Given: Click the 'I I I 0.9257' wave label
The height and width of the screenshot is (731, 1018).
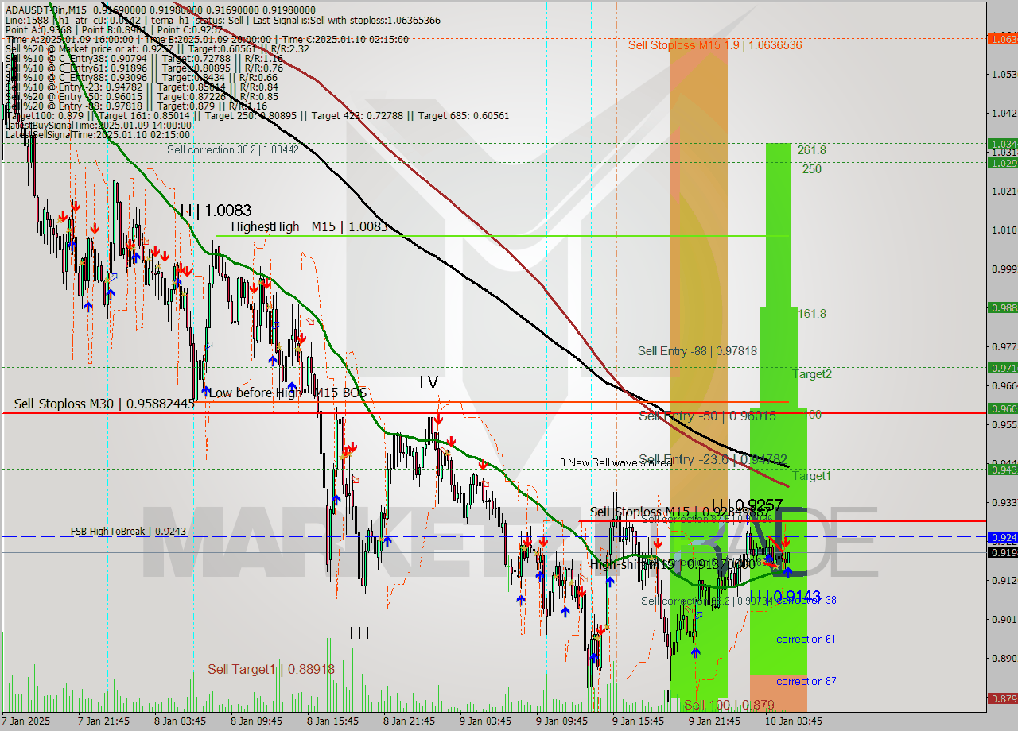Looking at the screenshot, I should pos(747,505).
